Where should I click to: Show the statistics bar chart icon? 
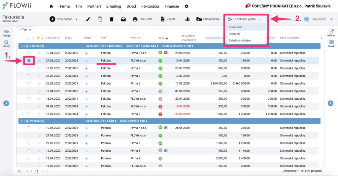pos(187,19)
